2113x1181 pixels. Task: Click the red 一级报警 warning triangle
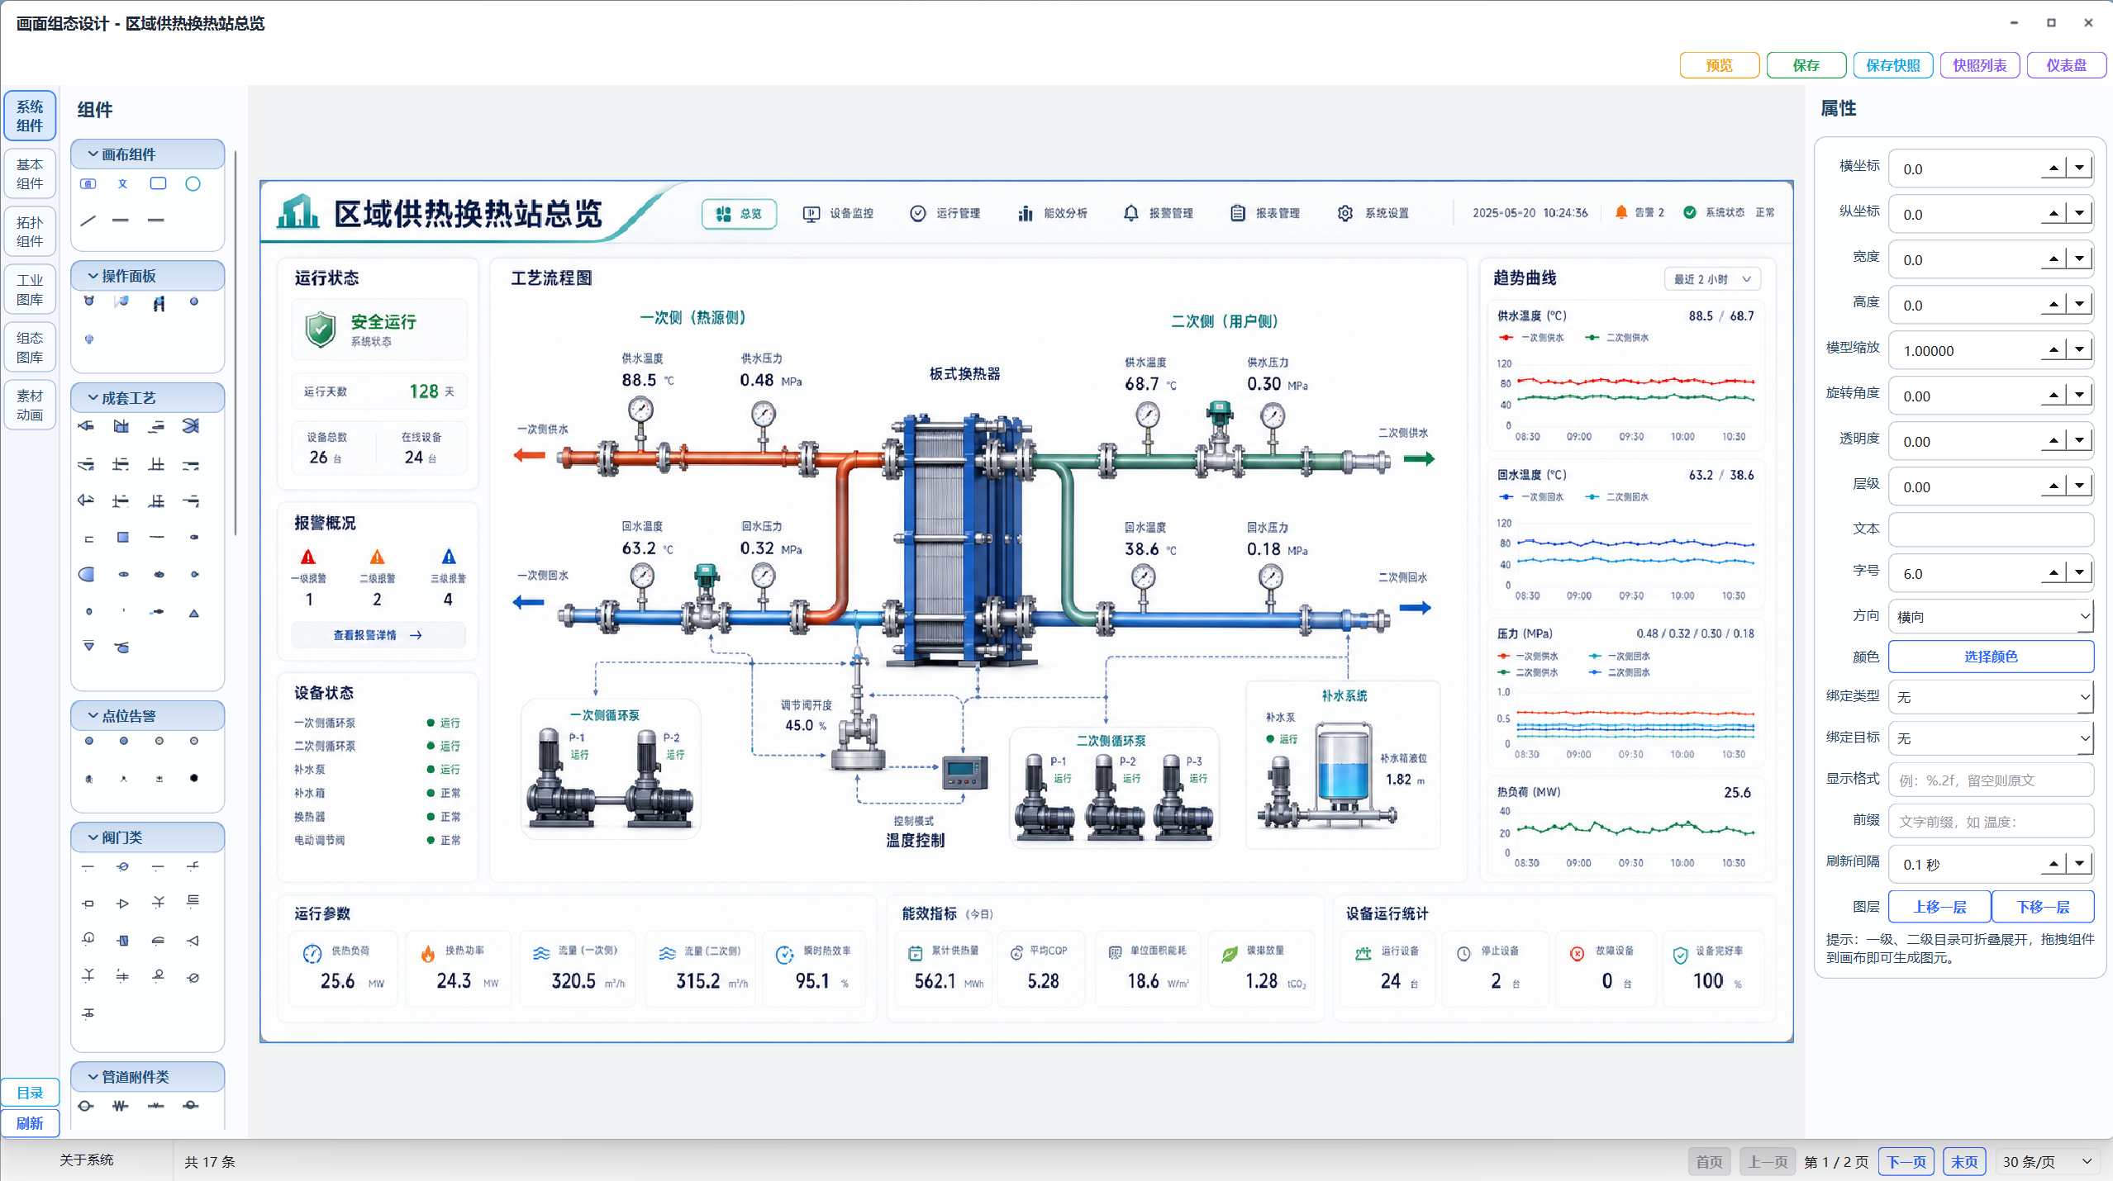tap(308, 557)
